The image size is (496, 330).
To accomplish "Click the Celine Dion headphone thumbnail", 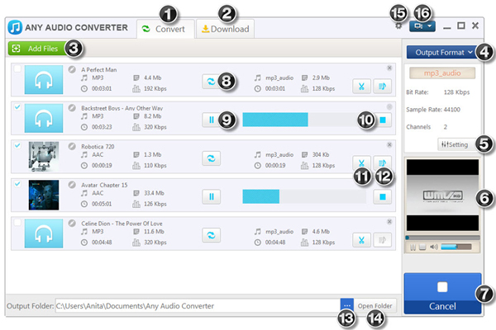I will point(44,233).
